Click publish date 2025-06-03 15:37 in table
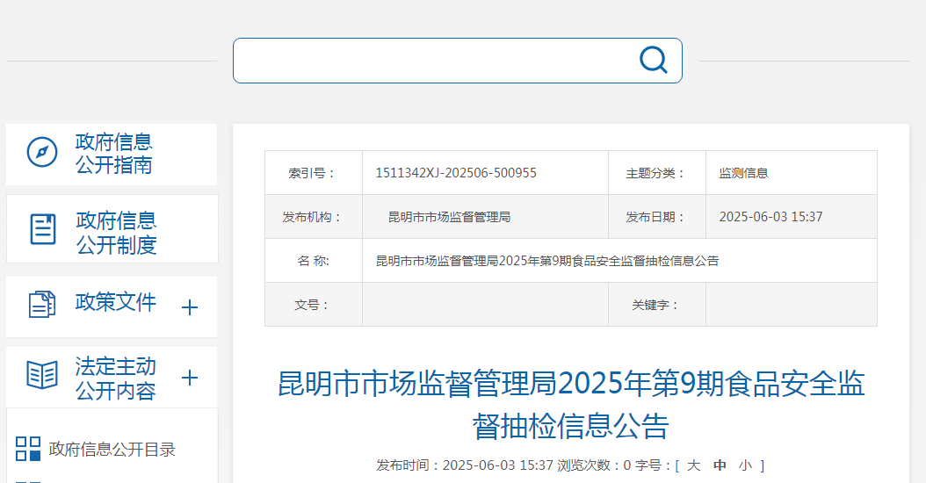926x483 pixels. click(770, 217)
